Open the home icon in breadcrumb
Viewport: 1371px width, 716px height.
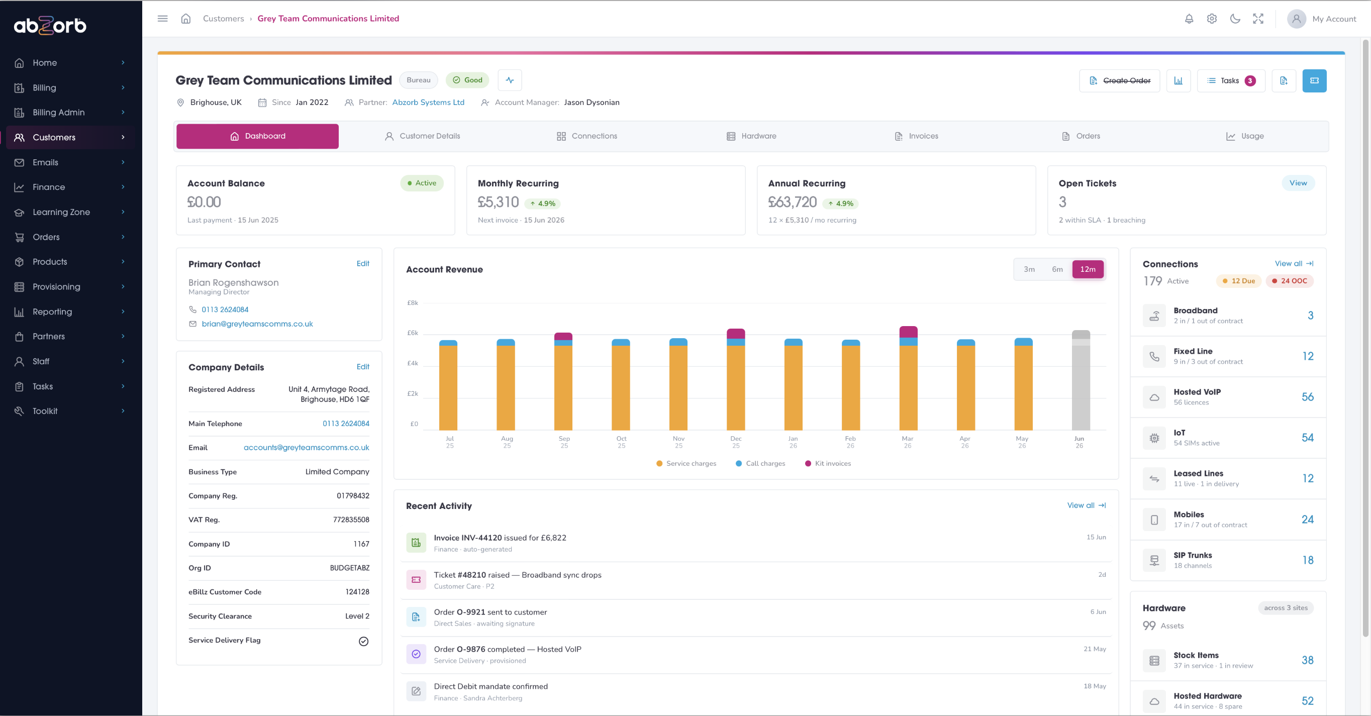click(186, 19)
